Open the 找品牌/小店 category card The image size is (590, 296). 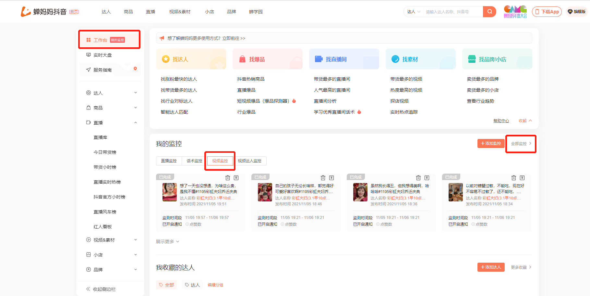coord(497,59)
